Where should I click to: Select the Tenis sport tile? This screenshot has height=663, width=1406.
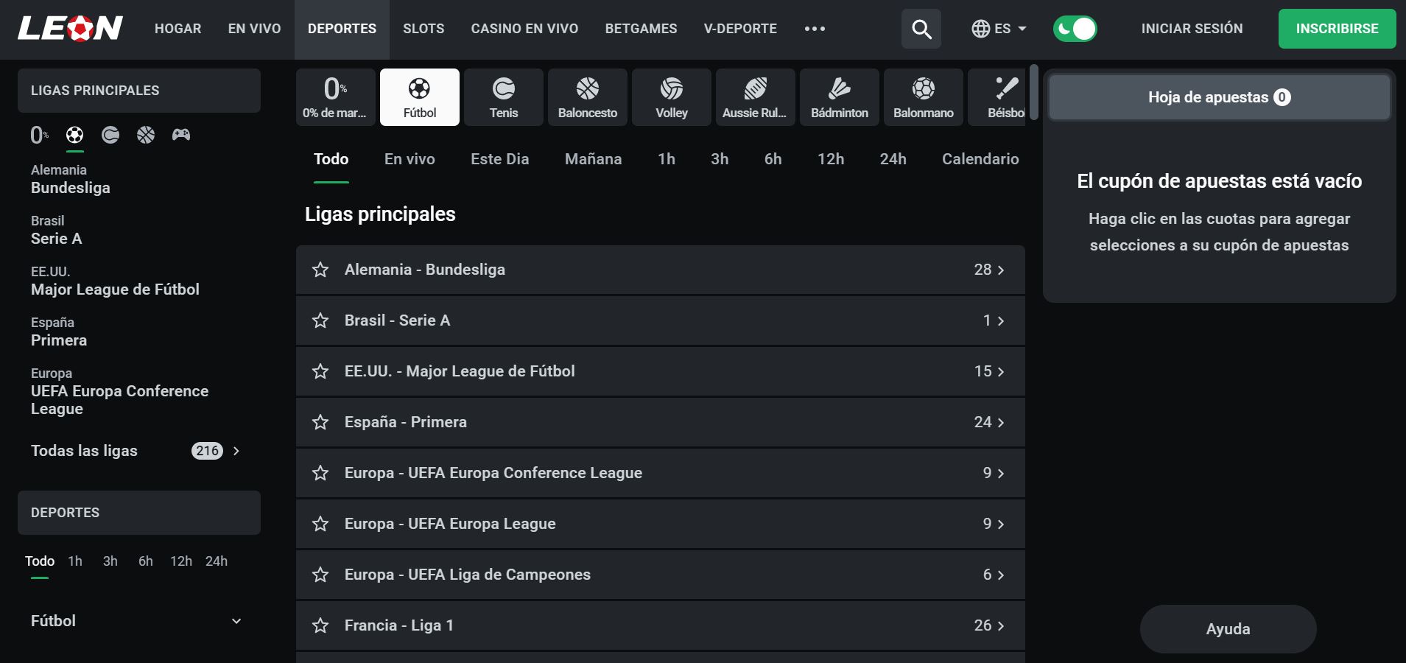tap(504, 97)
